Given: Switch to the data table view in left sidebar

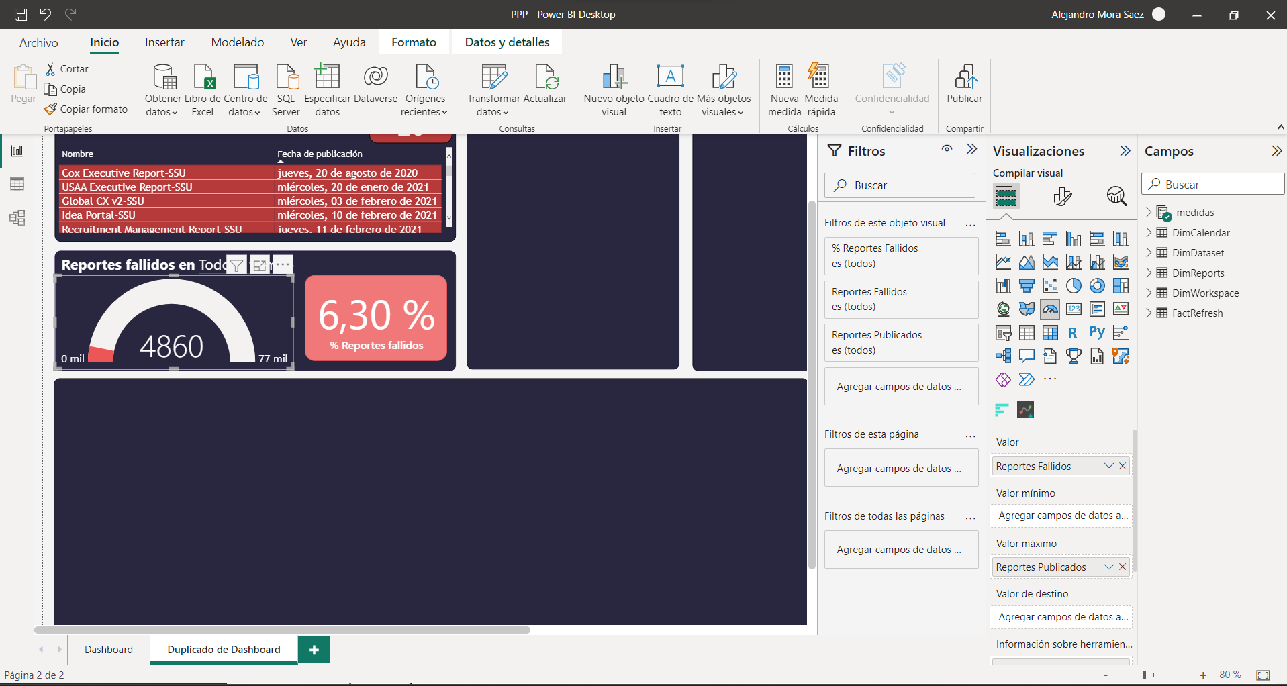Looking at the screenshot, I should click(17, 184).
